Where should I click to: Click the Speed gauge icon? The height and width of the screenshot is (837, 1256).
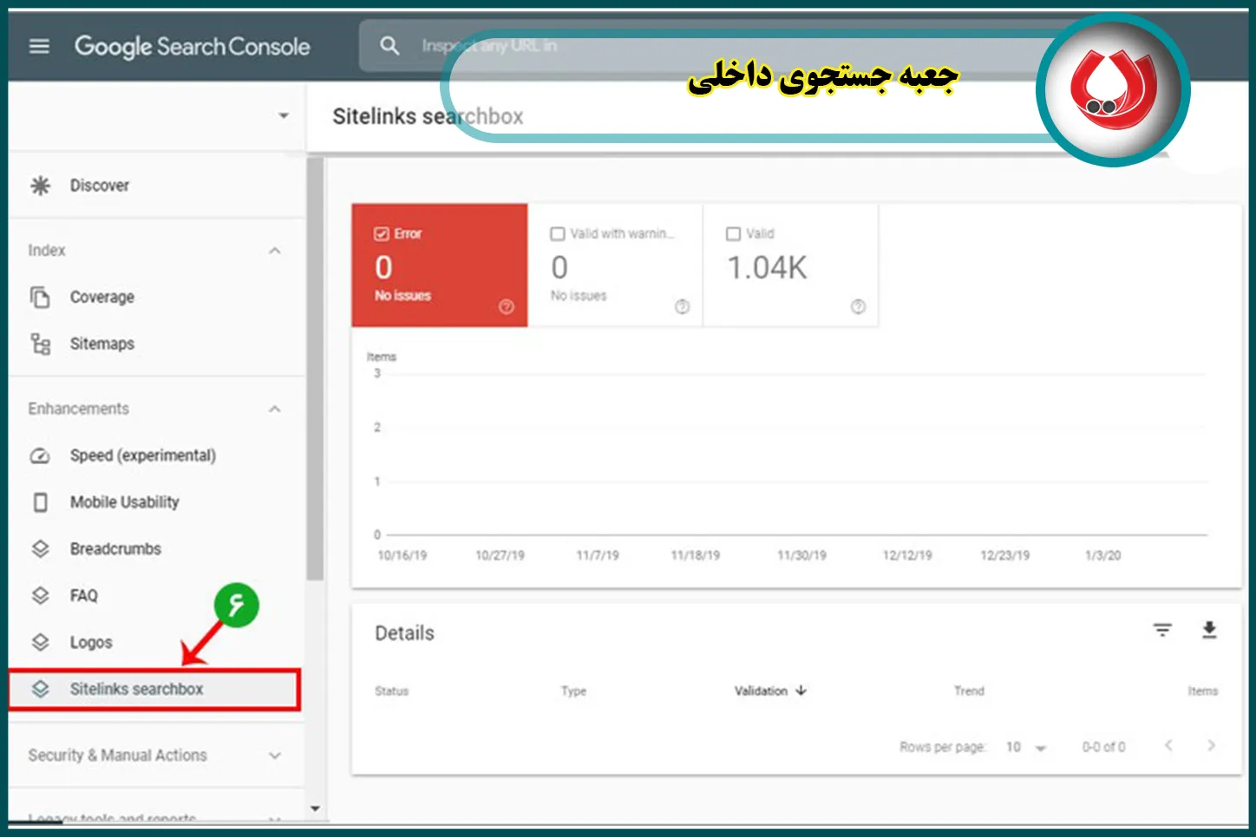point(40,455)
